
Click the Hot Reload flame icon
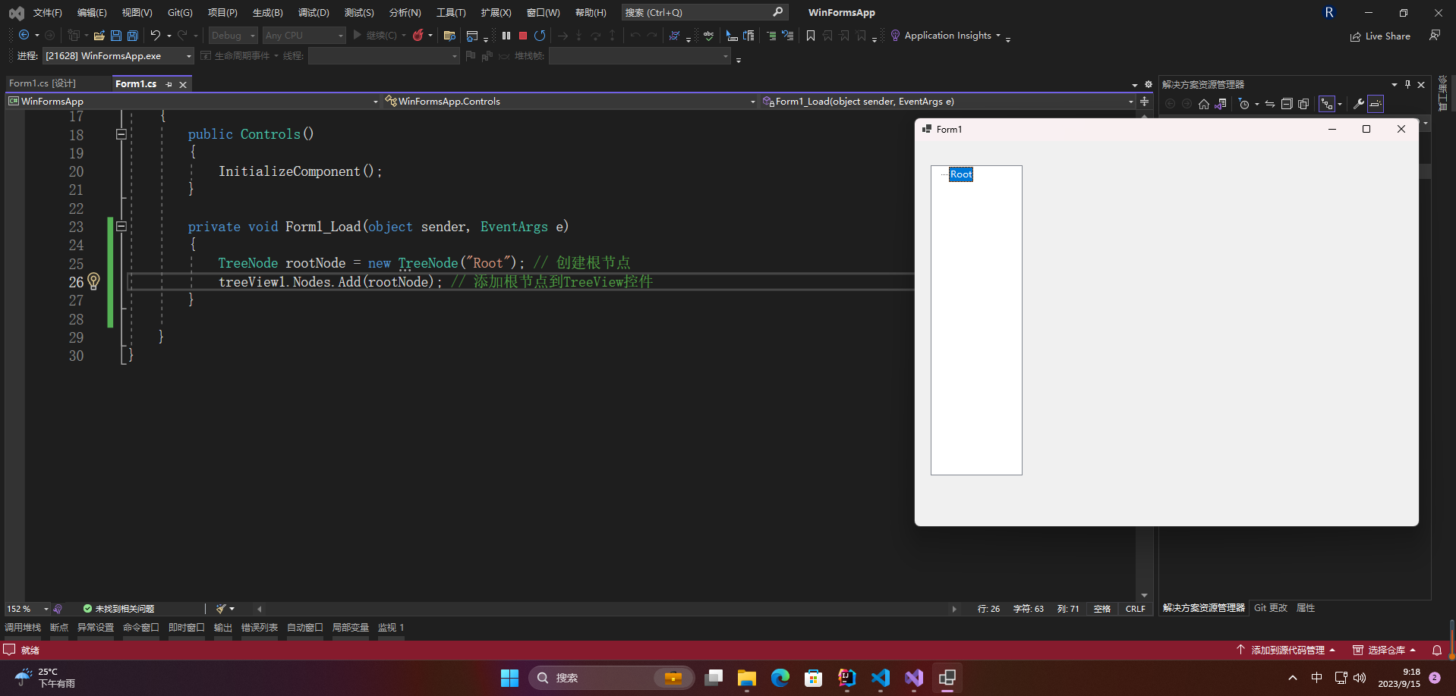[418, 36]
